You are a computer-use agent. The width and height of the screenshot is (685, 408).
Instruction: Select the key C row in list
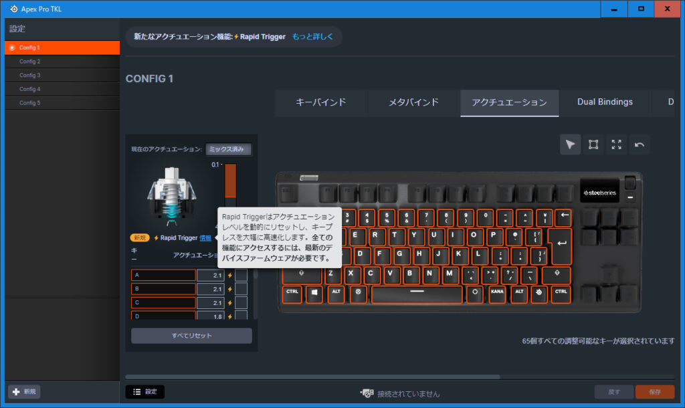coord(163,303)
